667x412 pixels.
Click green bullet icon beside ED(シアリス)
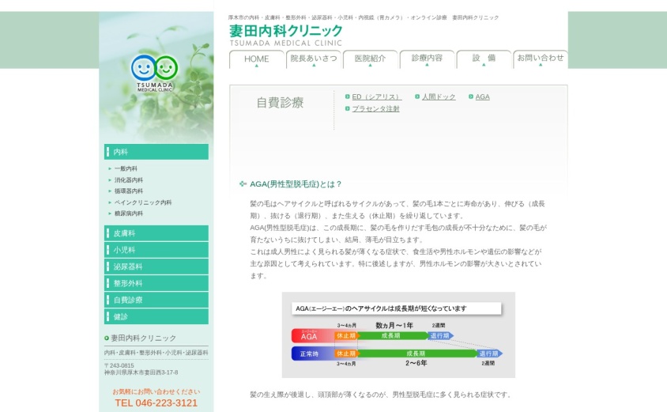pyautogui.click(x=348, y=96)
